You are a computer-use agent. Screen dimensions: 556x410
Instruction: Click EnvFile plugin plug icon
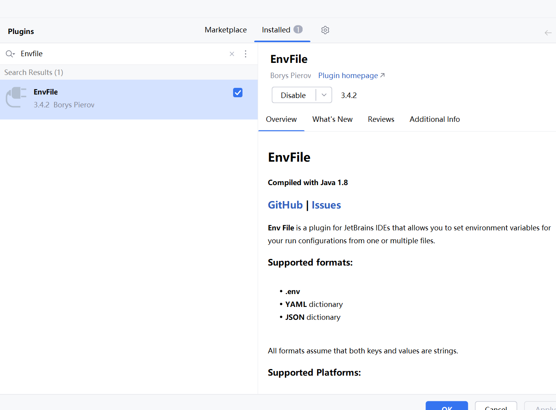click(x=16, y=97)
